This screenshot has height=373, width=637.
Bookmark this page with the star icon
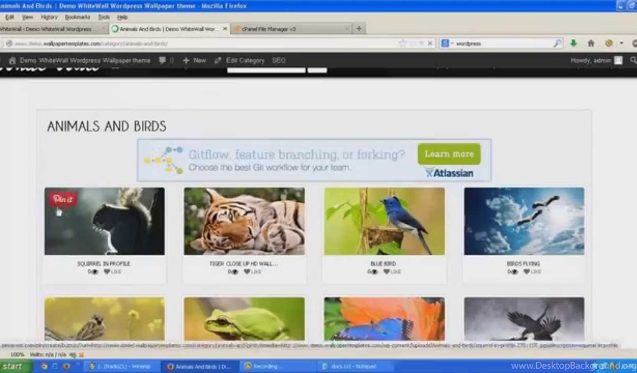(x=402, y=44)
